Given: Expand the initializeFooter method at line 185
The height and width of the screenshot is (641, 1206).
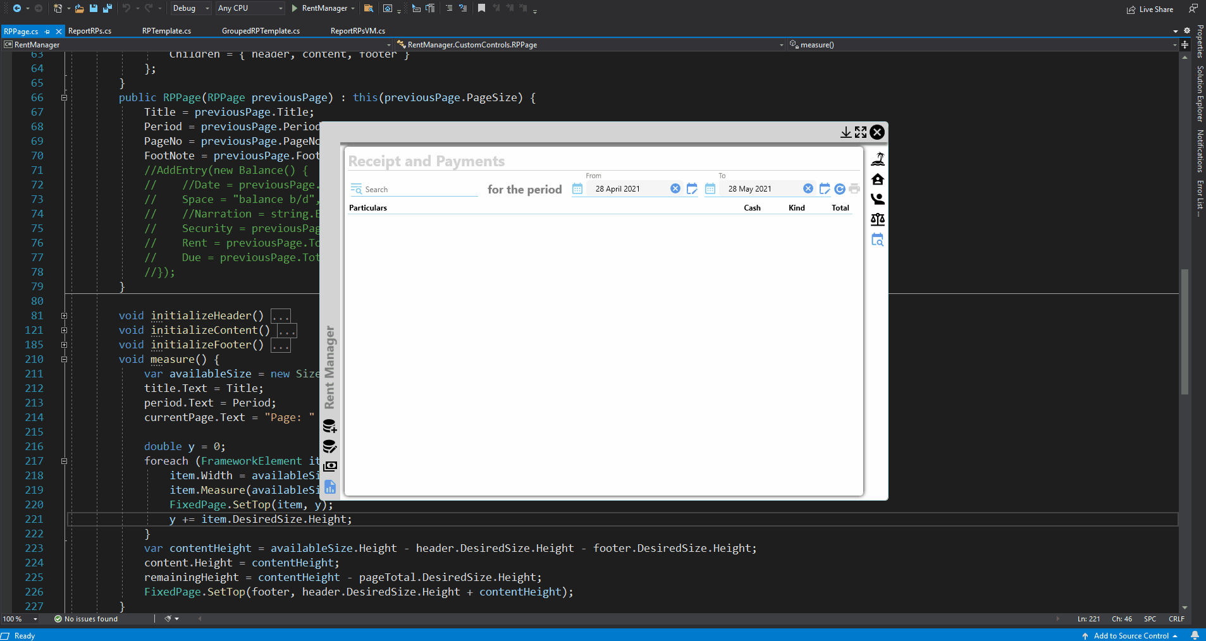Looking at the screenshot, I should tap(64, 345).
